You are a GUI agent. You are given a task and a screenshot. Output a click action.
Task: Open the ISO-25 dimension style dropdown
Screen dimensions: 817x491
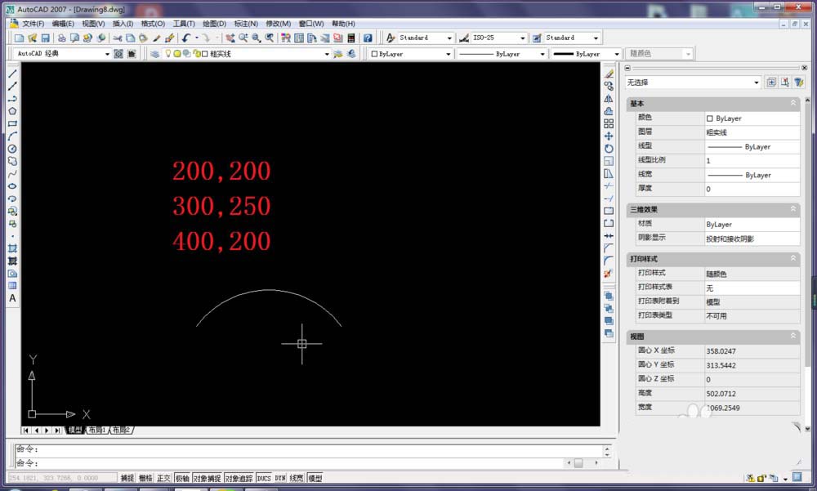[x=522, y=38]
